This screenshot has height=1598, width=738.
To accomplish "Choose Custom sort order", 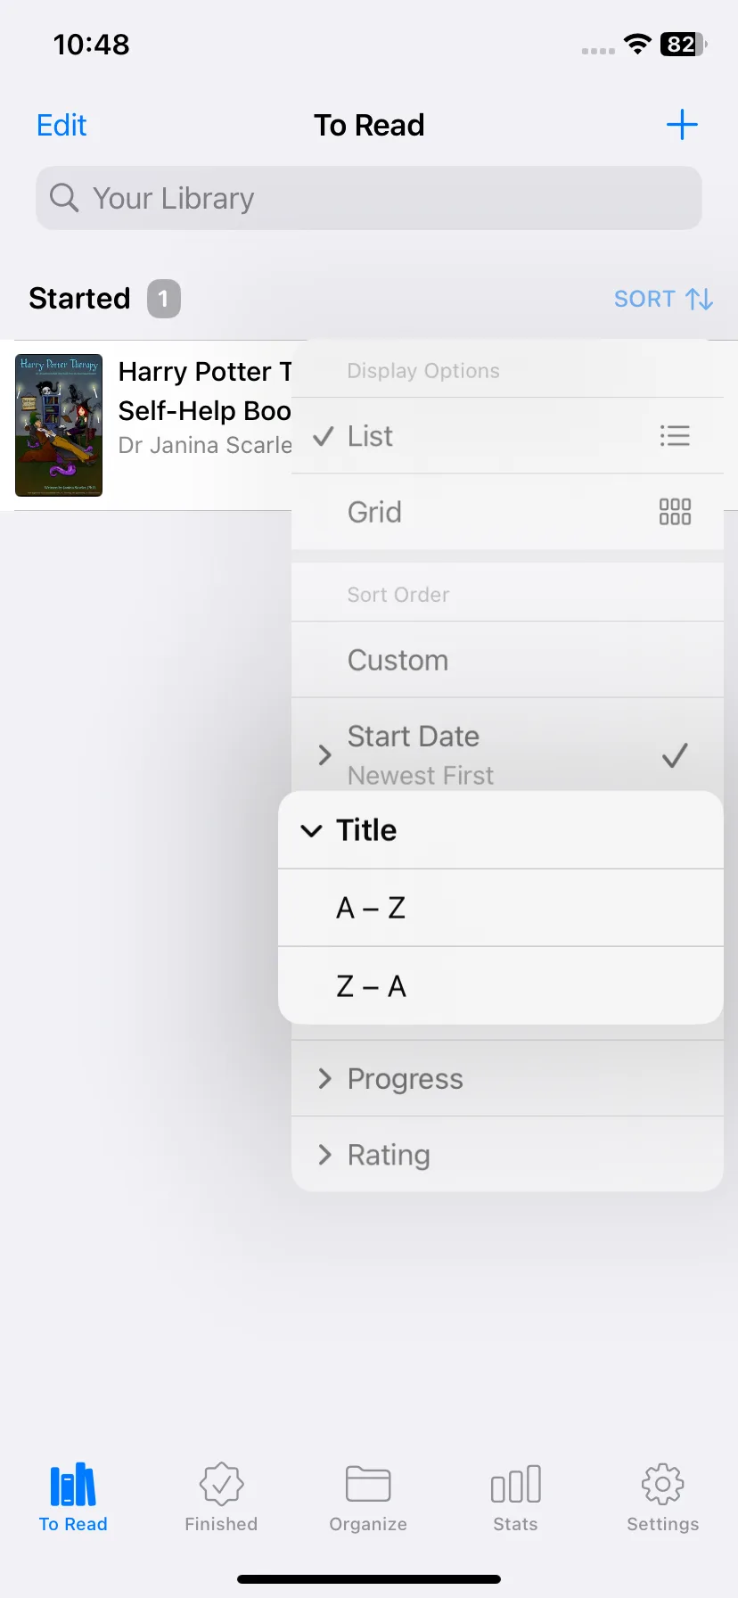I will (x=507, y=660).
